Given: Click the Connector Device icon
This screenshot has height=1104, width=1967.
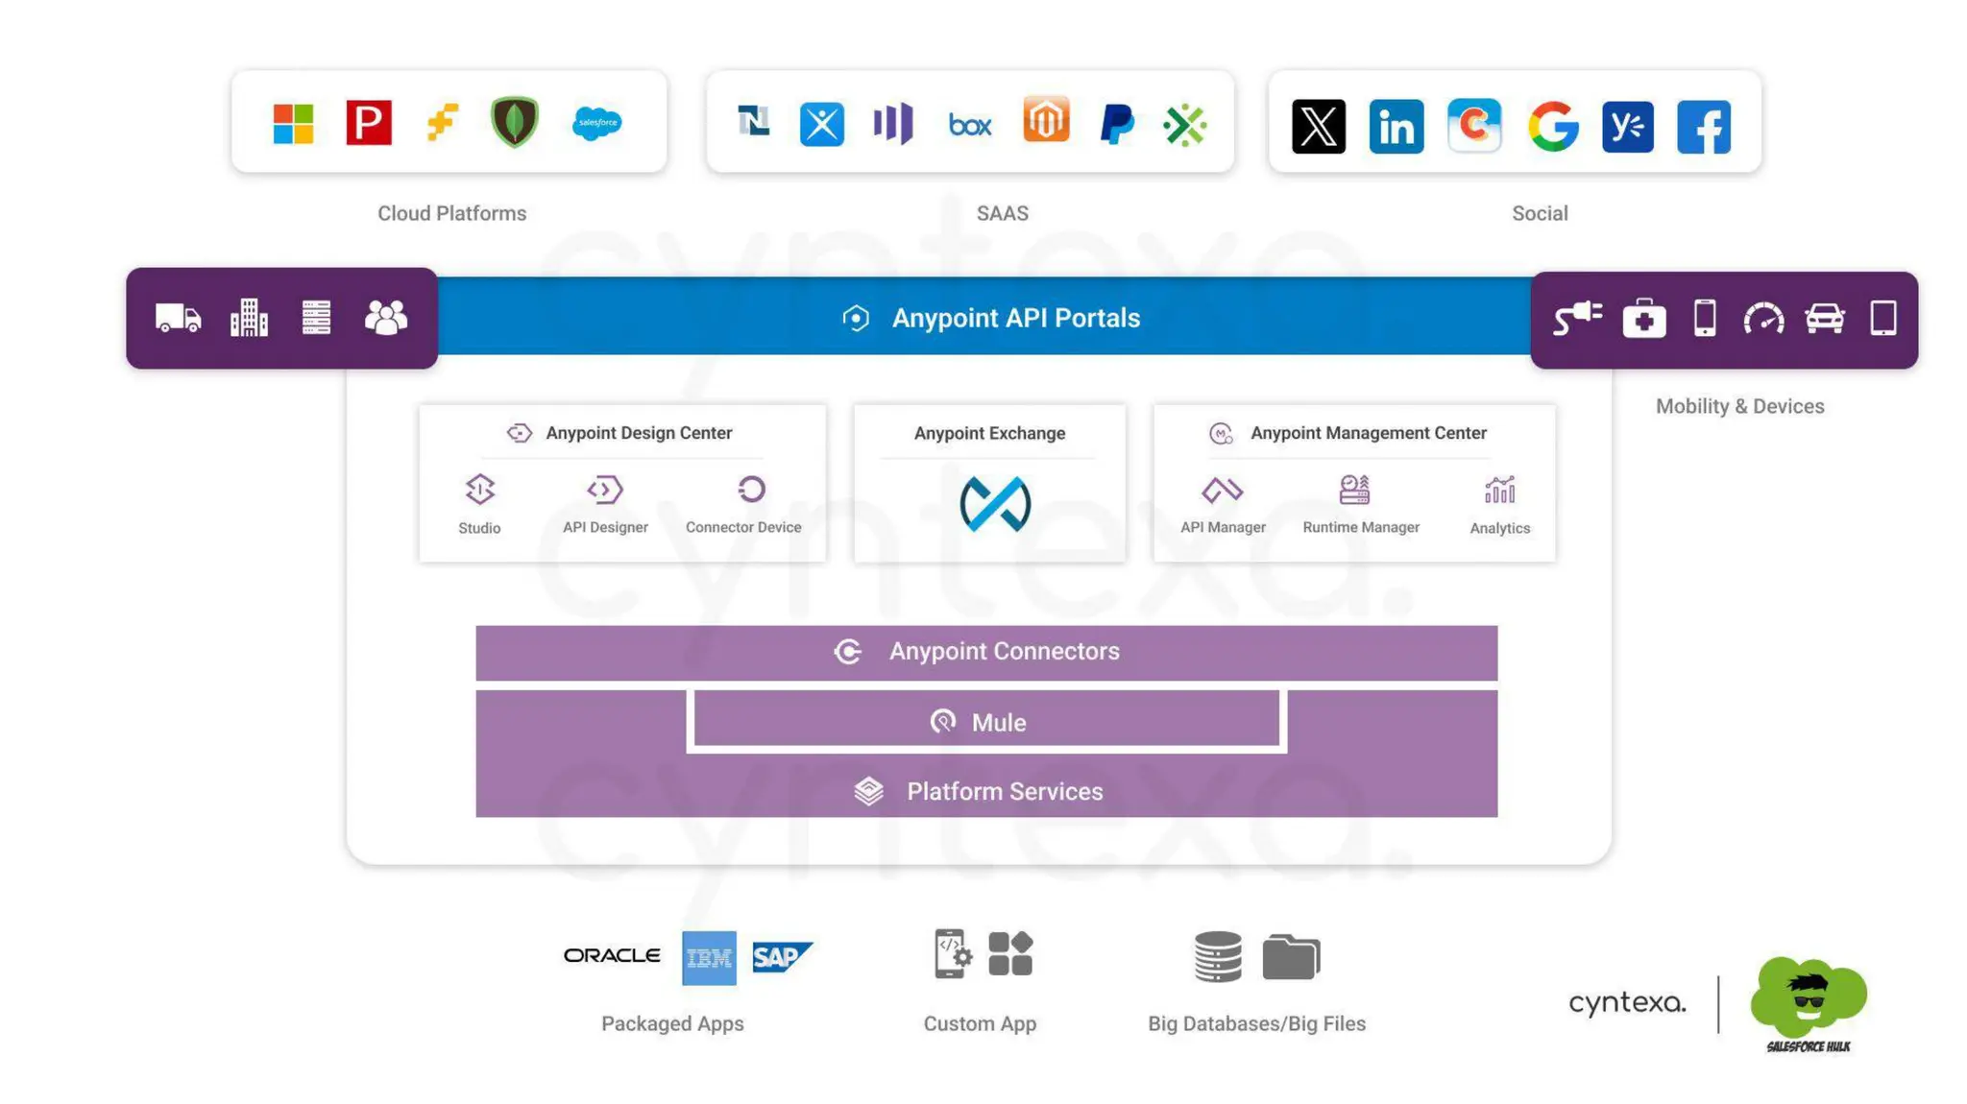Looking at the screenshot, I should coord(751,490).
